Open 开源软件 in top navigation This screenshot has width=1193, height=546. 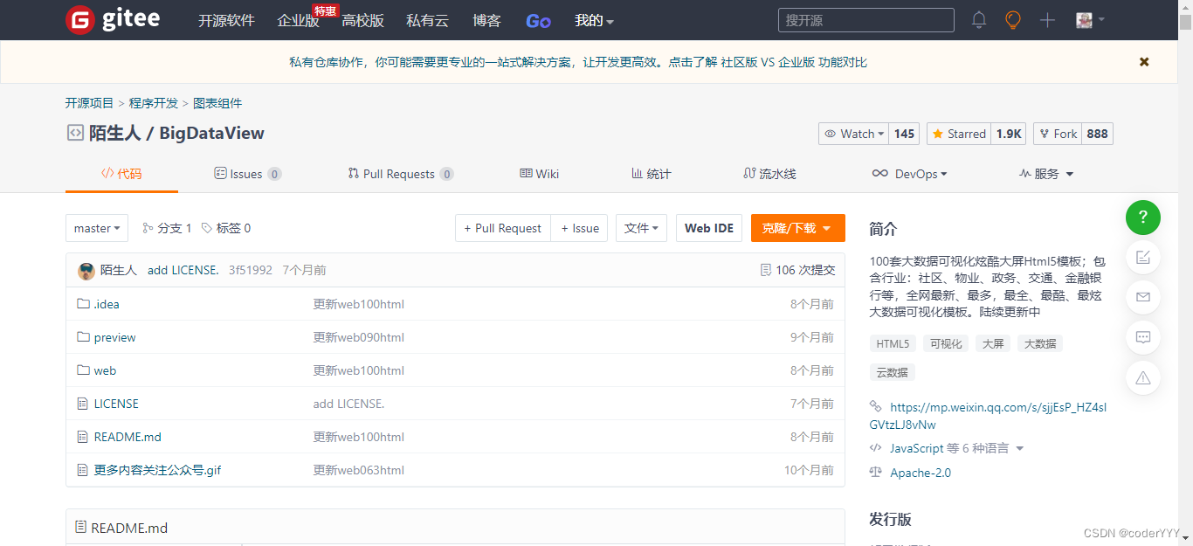(226, 20)
